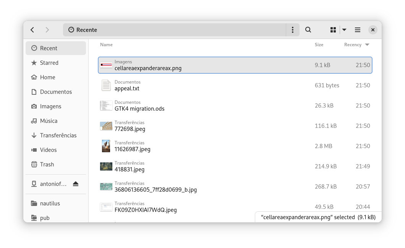The height and width of the screenshot is (248, 405).
Task: Toggle Recency column sort order
Action: pyautogui.click(x=356, y=44)
